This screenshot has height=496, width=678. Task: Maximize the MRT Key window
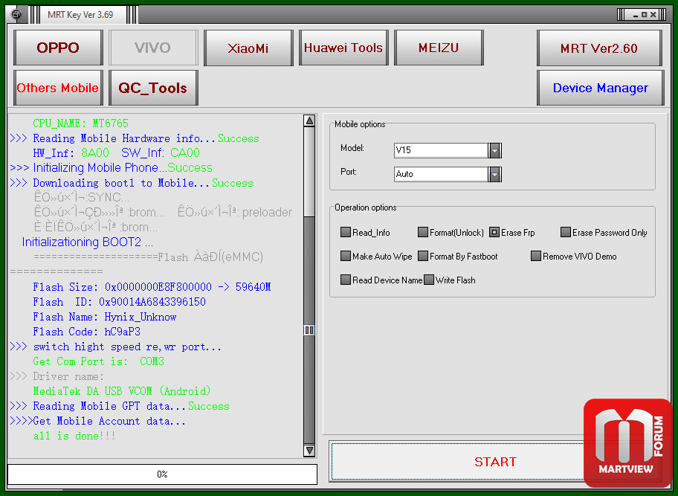tap(644, 15)
